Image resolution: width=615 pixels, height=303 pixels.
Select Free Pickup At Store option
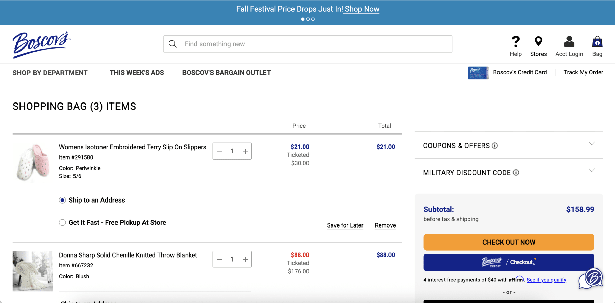63,223
